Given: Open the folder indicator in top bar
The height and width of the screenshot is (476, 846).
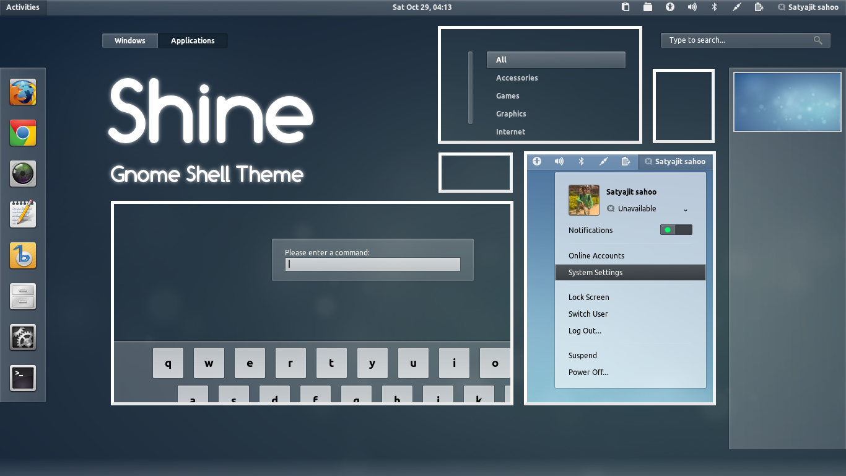Looking at the screenshot, I should [648, 7].
